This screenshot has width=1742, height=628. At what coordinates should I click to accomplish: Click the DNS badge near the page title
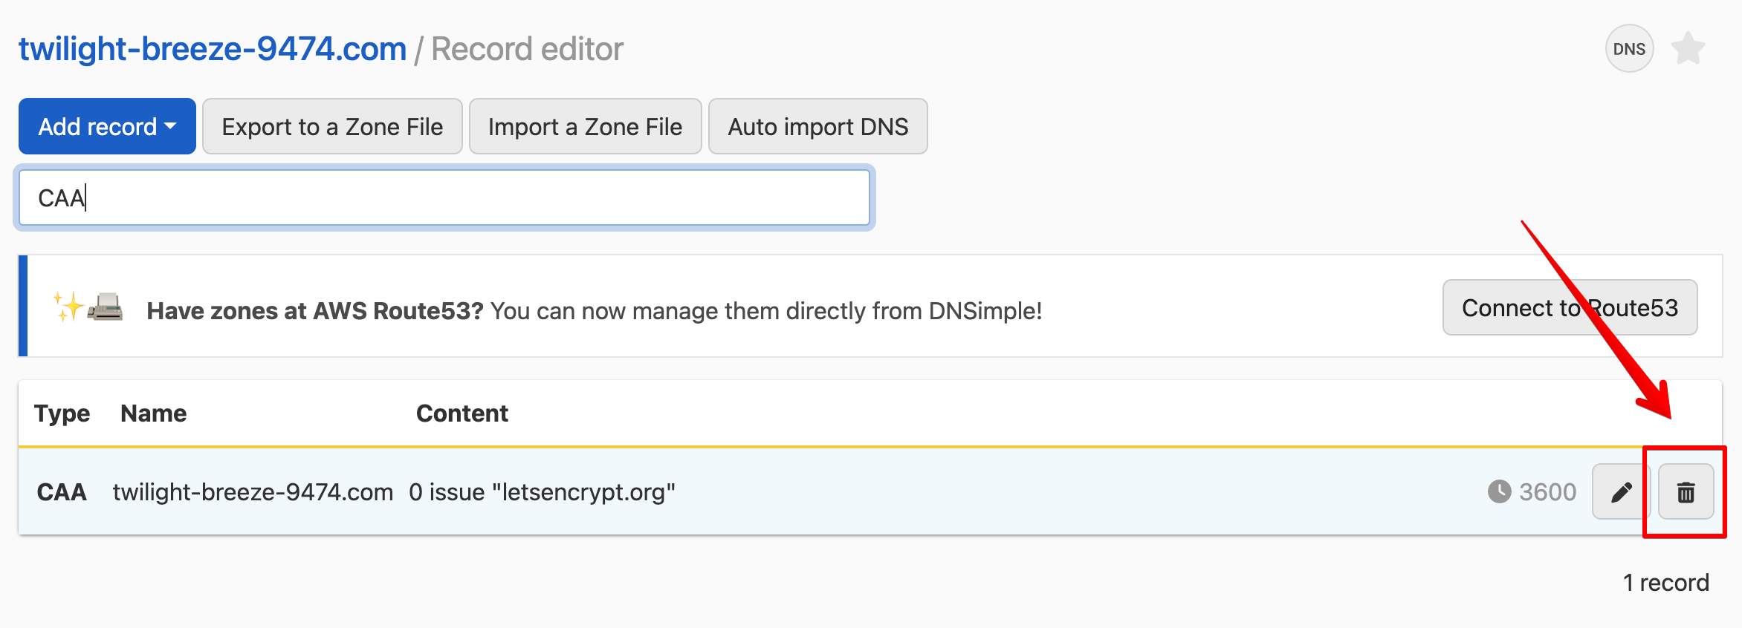(1629, 48)
